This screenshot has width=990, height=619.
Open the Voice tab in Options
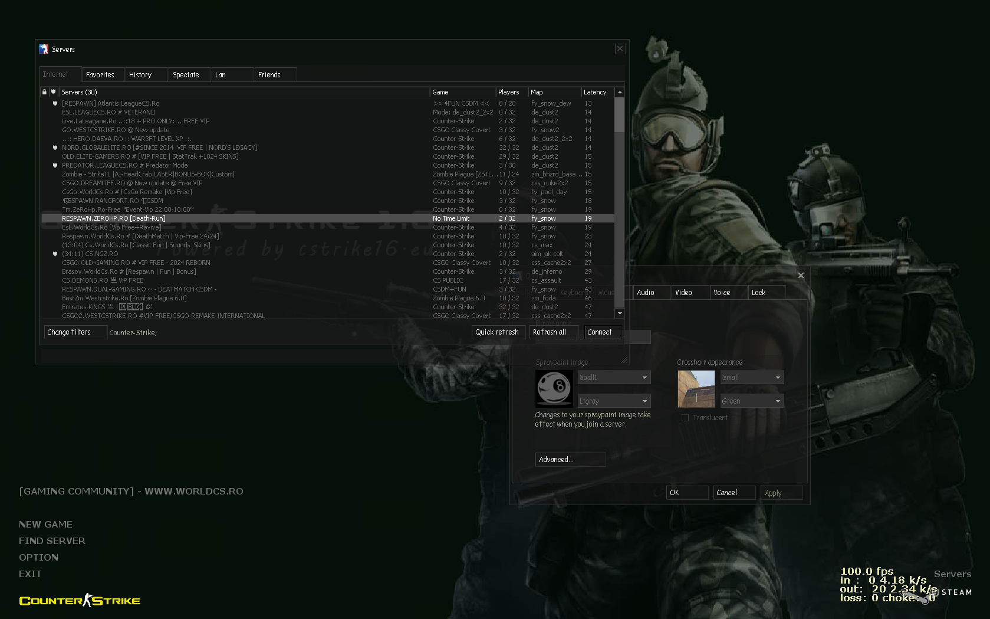coord(729,293)
